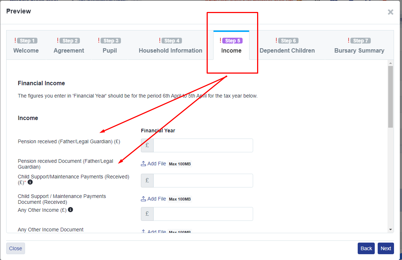Screen dimensions: 402x260
Task: Click the Close button
Action: click(x=16, y=248)
